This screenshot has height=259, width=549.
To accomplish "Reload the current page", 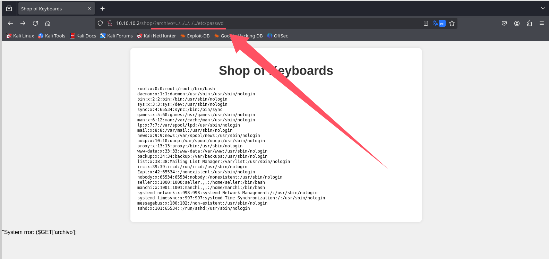I will point(35,23).
